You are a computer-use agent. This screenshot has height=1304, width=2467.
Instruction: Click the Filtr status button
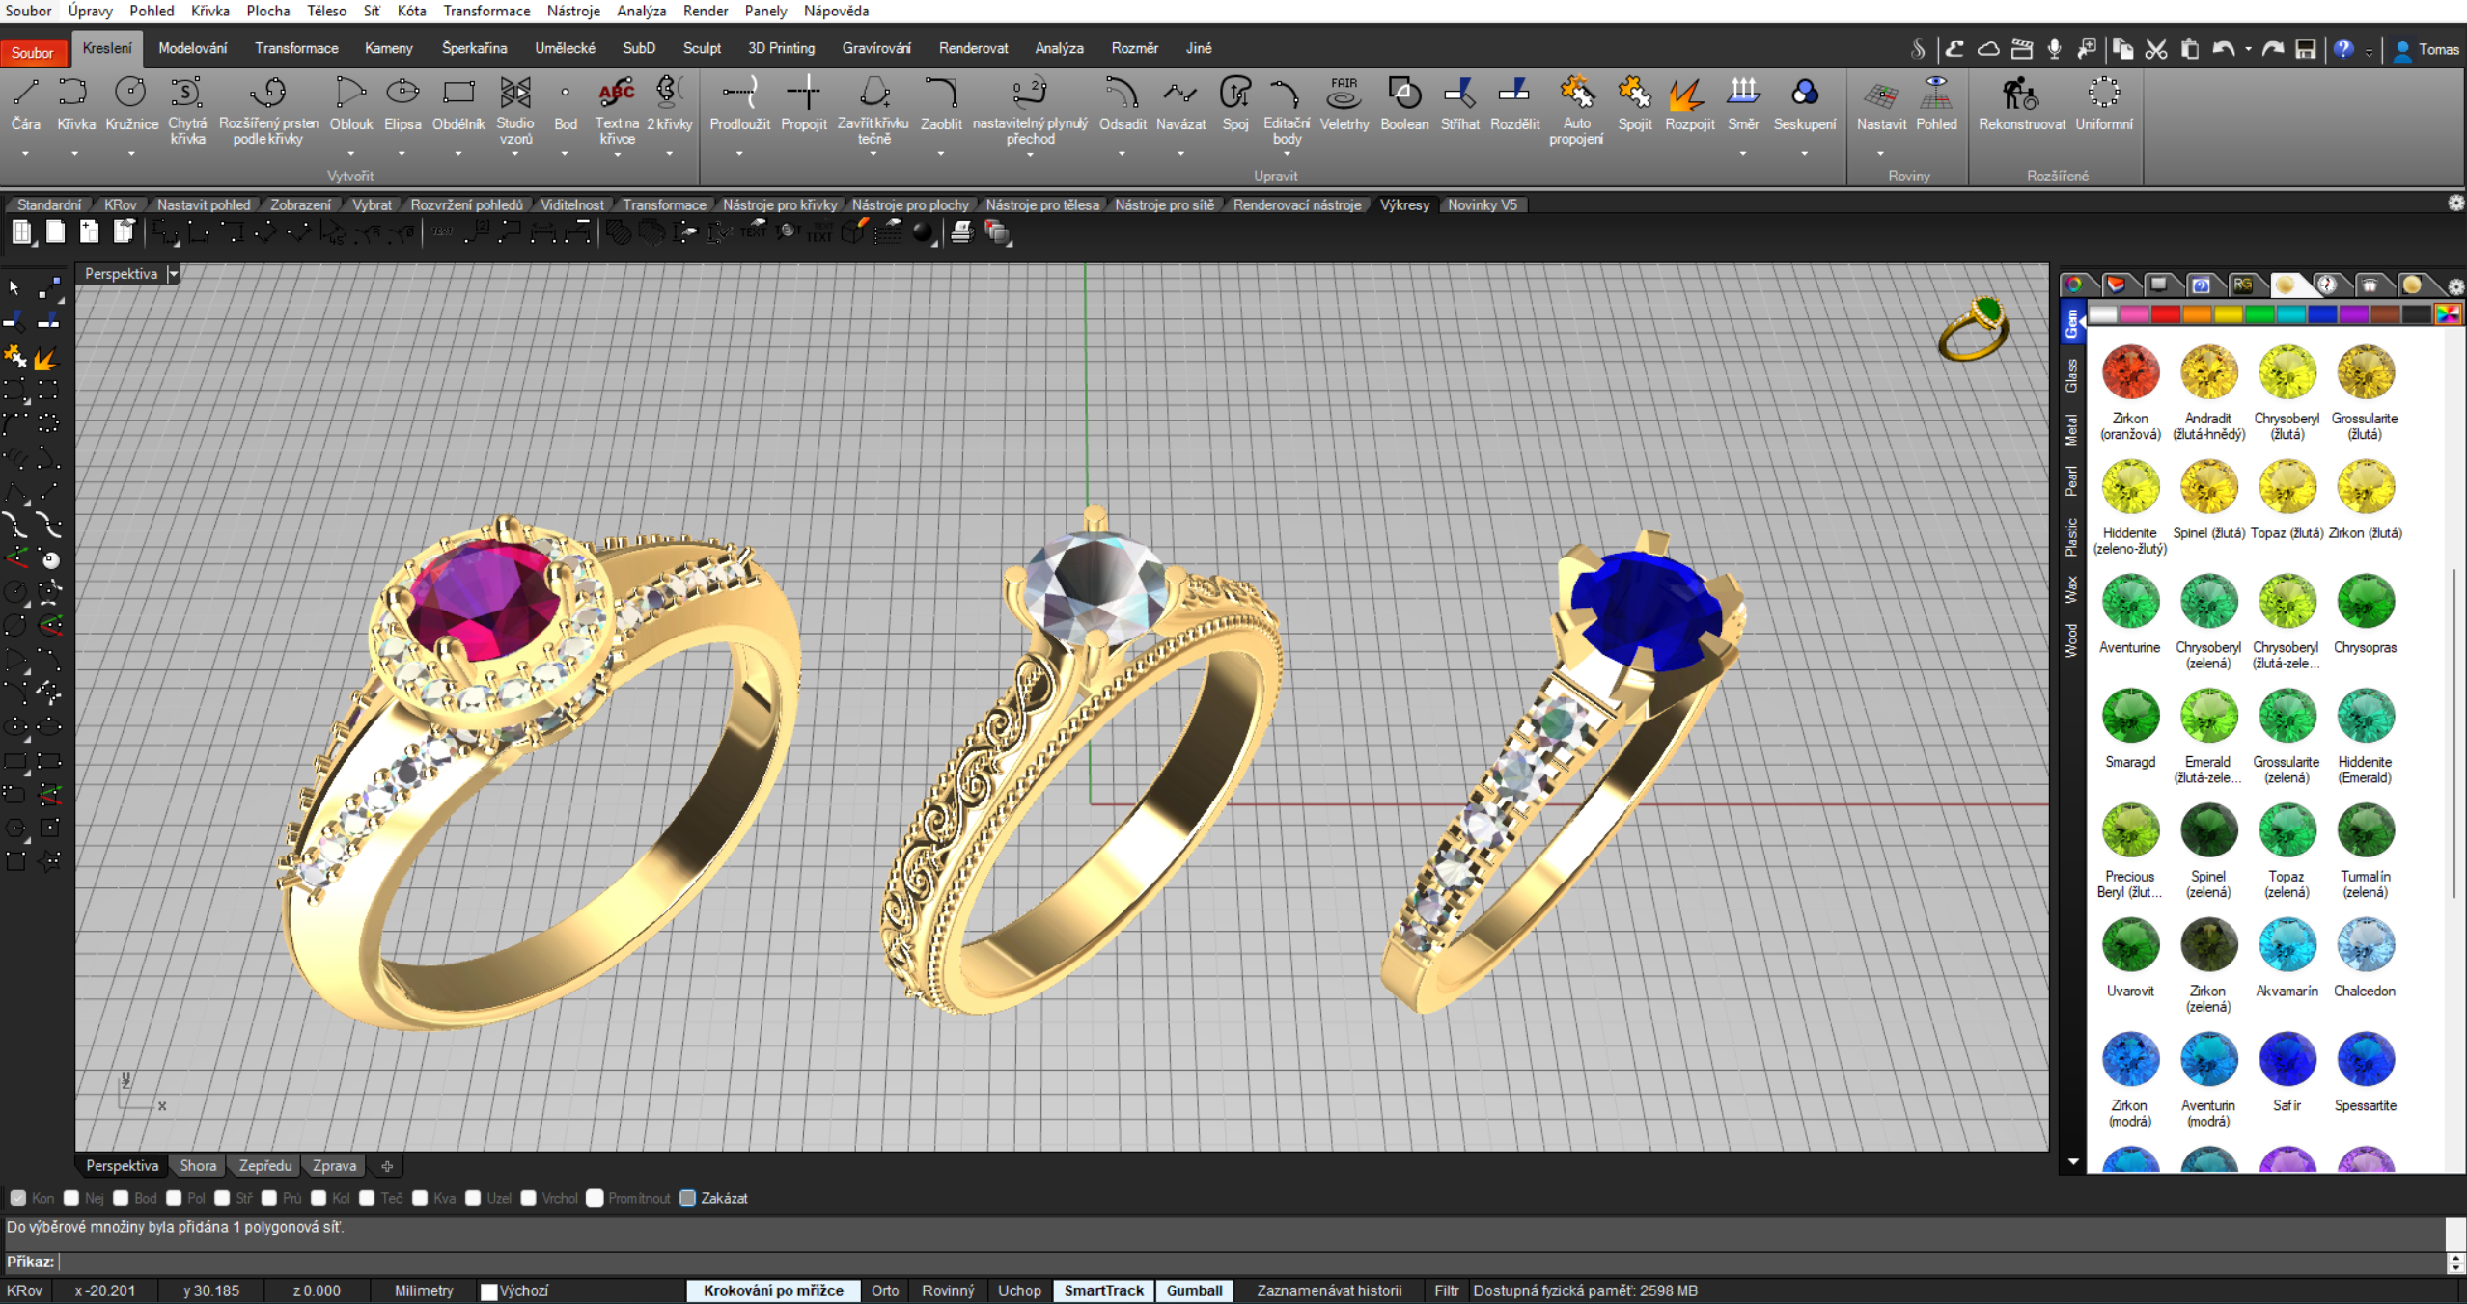tap(1446, 1290)
